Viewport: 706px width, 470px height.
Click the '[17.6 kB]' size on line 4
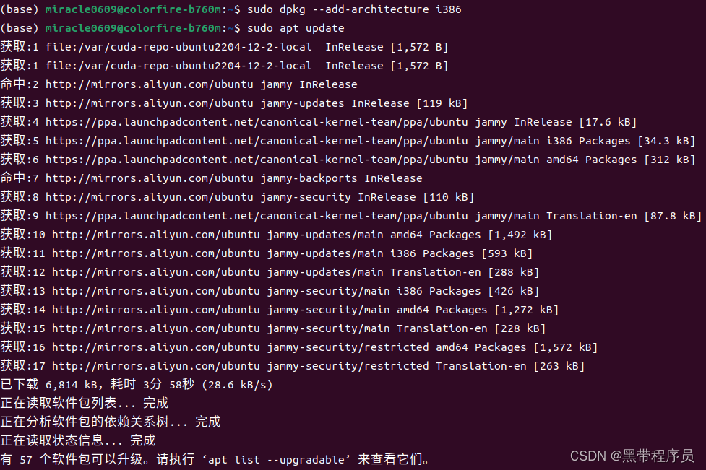[608, 122]
